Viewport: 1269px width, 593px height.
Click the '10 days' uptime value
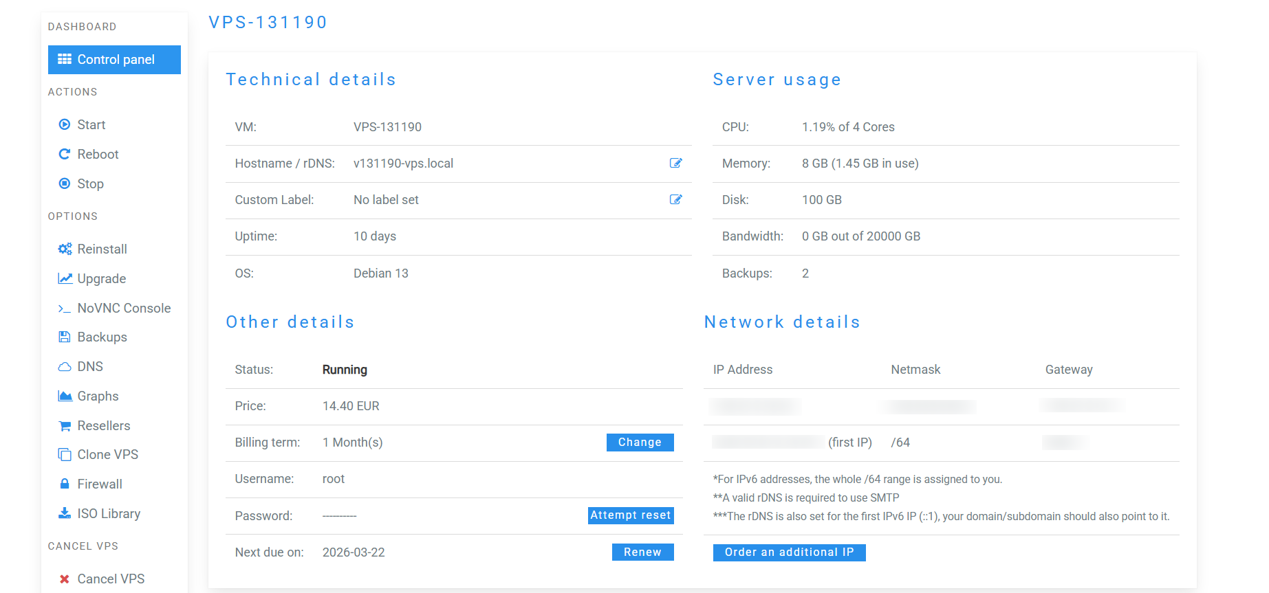pos(375,236)
